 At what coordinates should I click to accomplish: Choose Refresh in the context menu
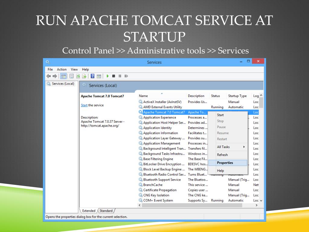click(228, 155)
